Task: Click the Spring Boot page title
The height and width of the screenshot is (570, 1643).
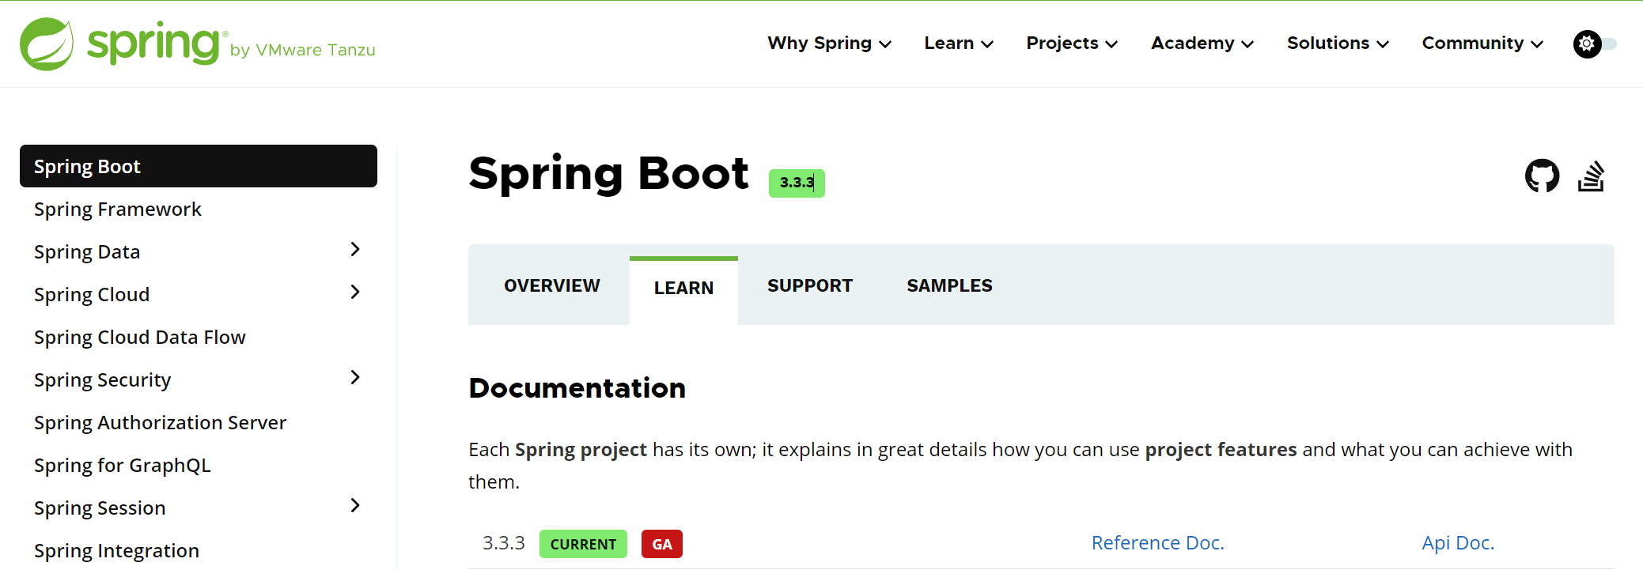Action: click(608, 173)
